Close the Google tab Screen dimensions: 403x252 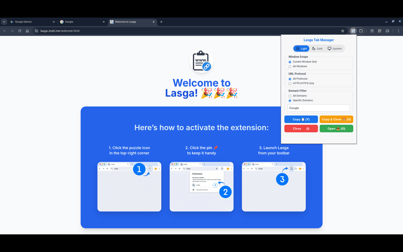104,22
